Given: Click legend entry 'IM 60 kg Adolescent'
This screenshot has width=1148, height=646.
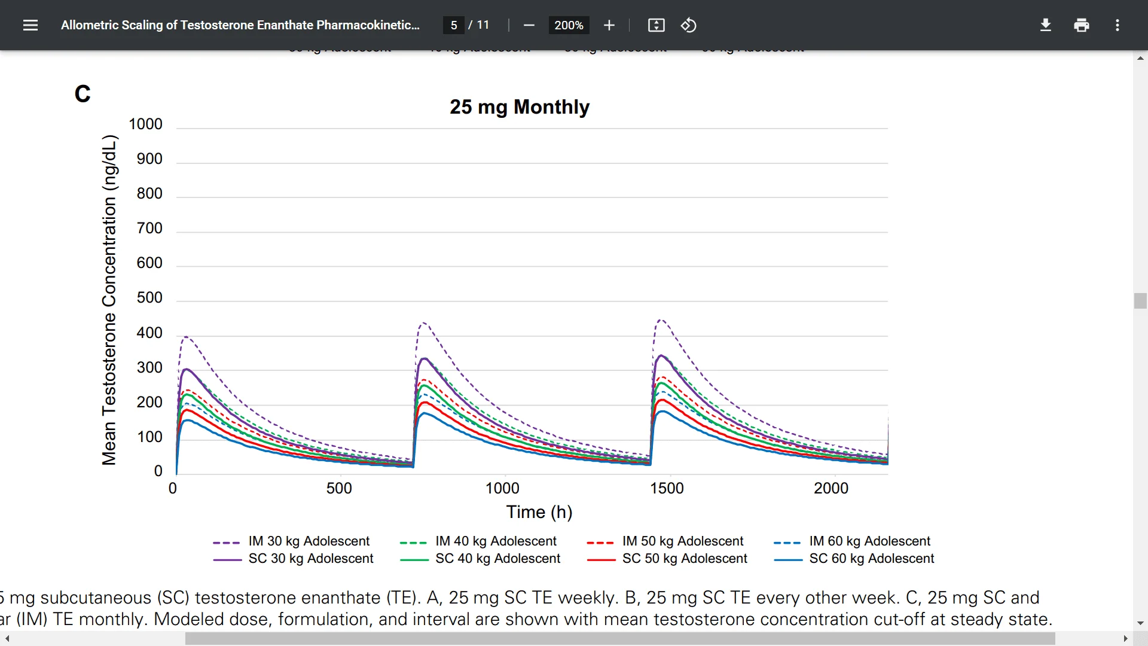Looking at the screenshot, I should coord(852,541).
